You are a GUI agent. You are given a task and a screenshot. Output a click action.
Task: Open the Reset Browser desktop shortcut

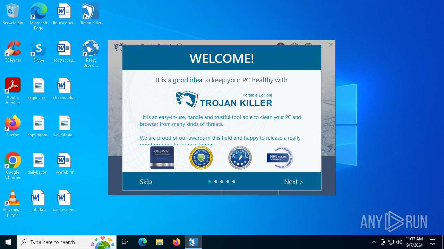[91, 54]
